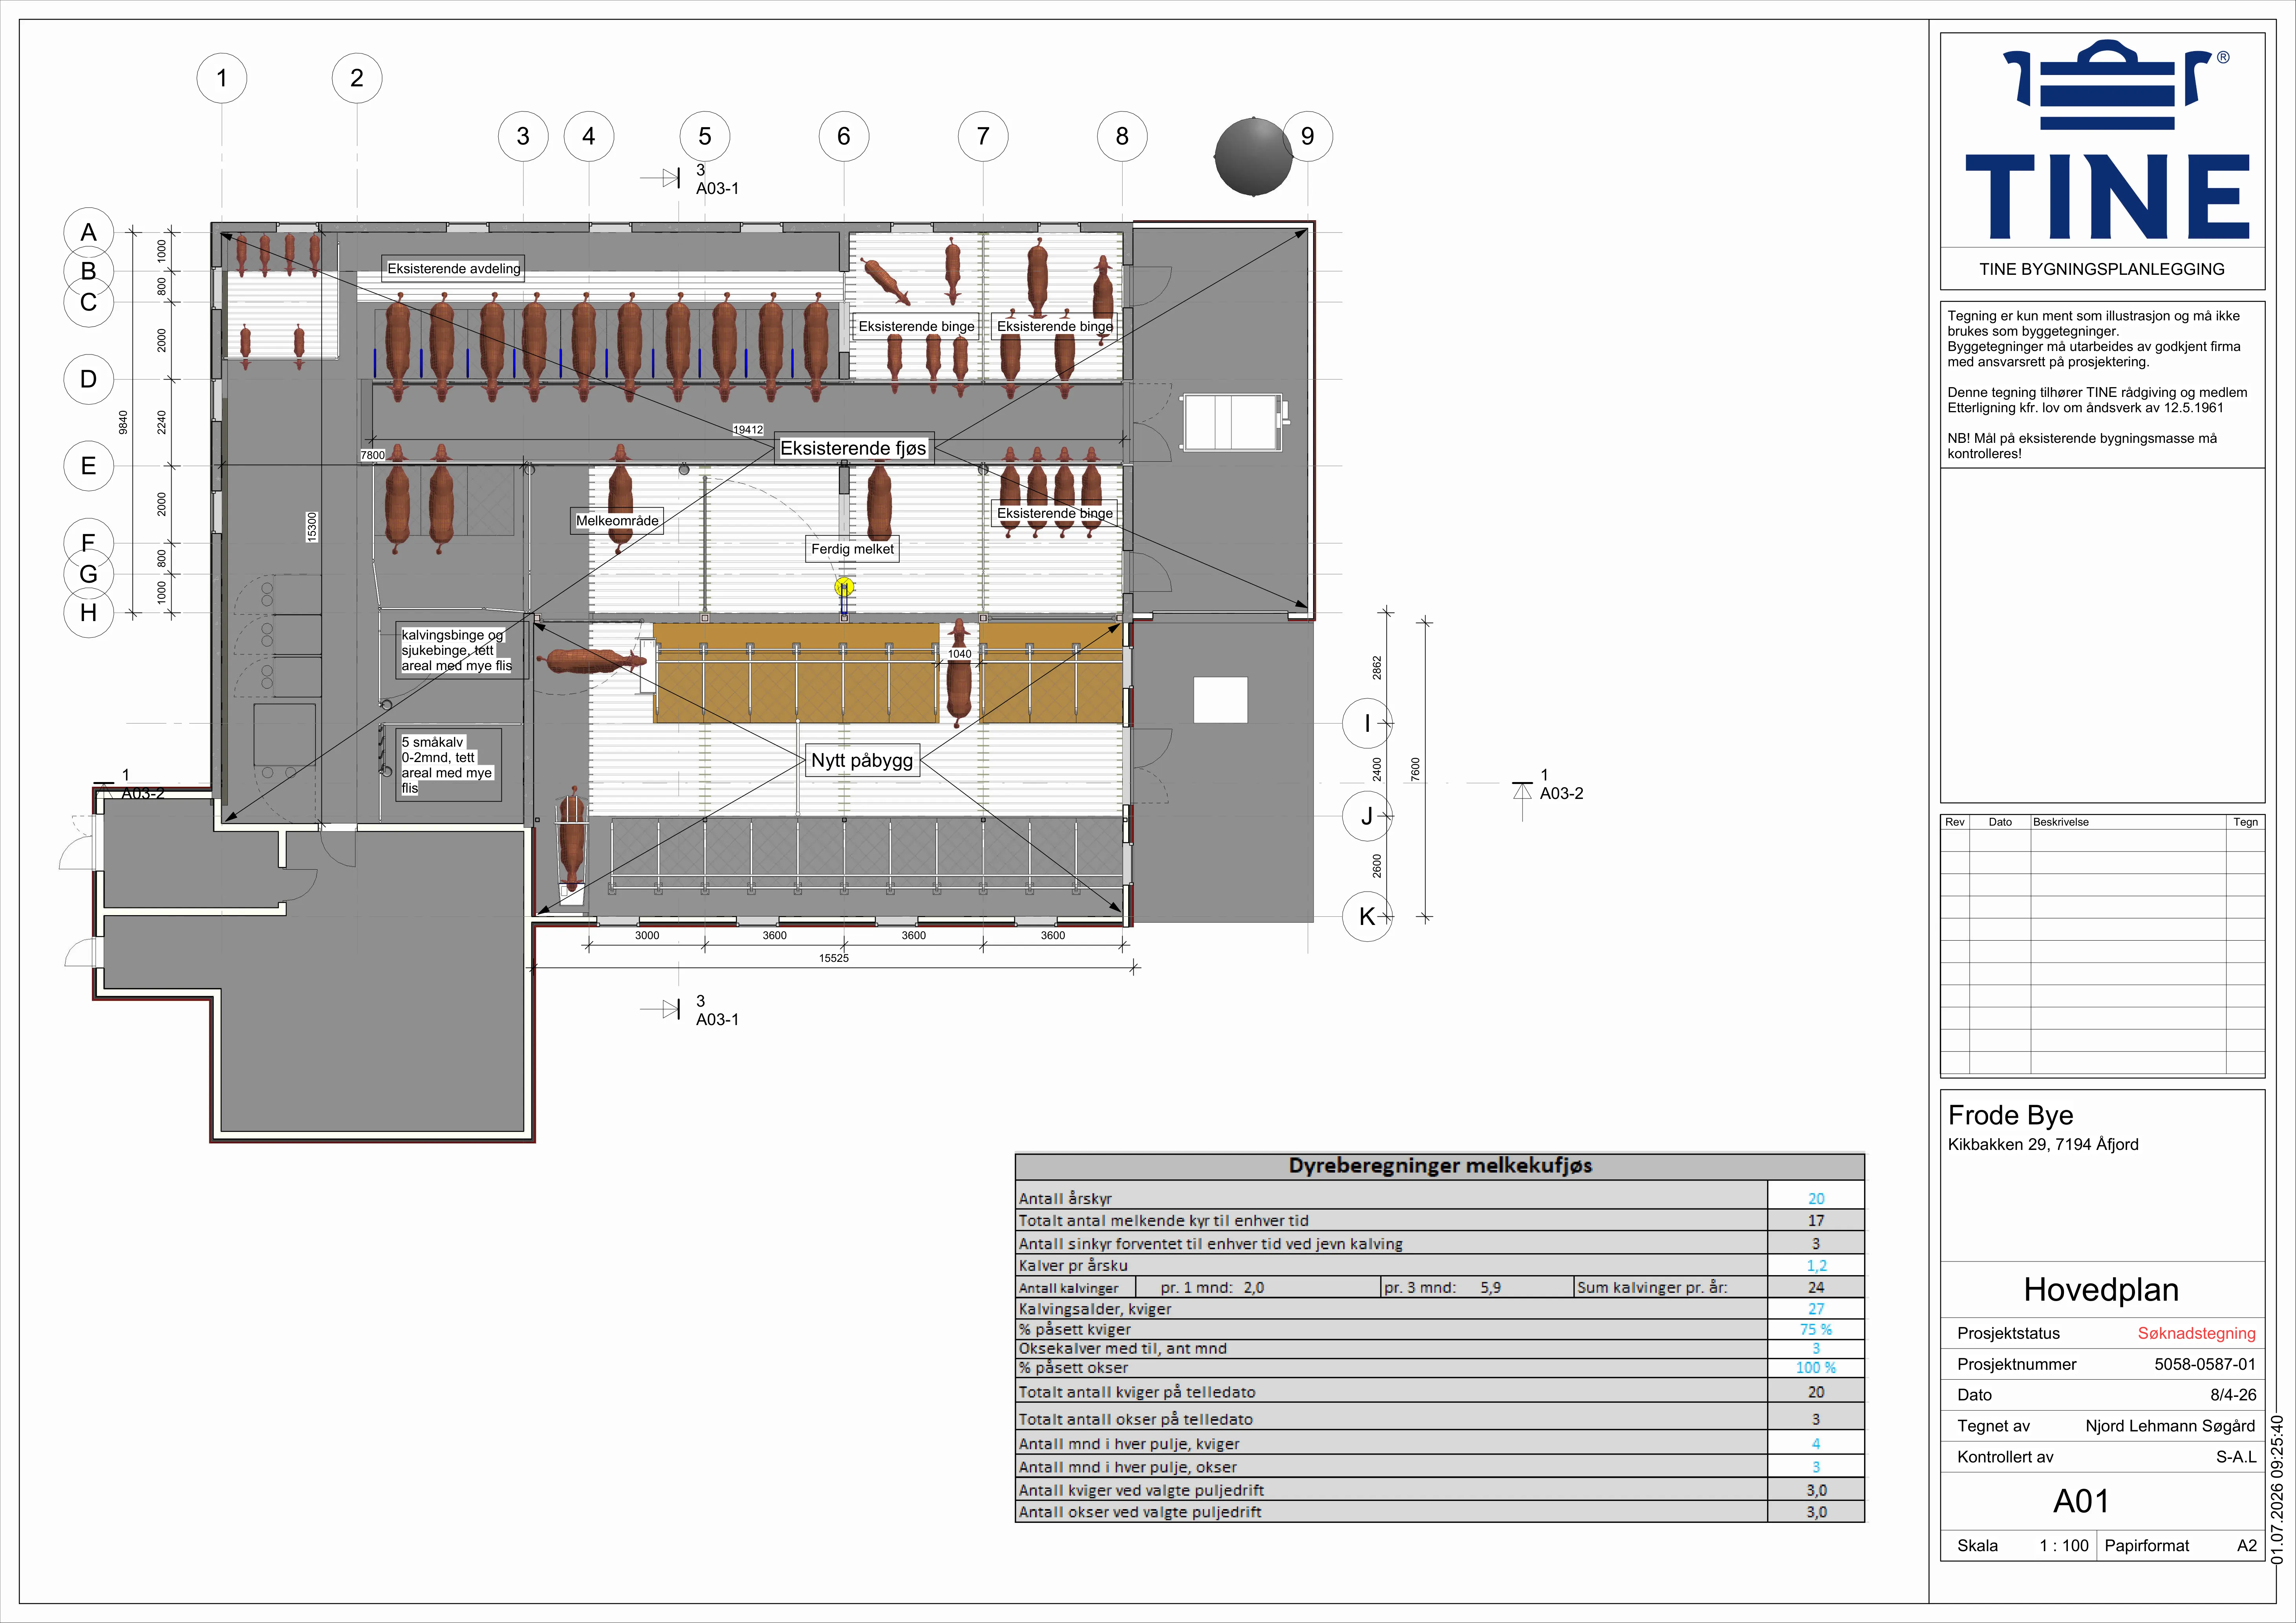2296x1623 pixels.
Task: Click the Søknadstegning project status text
Action: click(2196, 1333)
